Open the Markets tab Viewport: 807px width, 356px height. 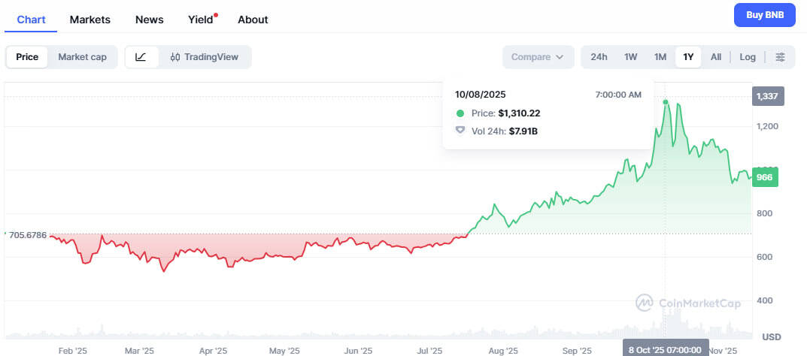90,20
